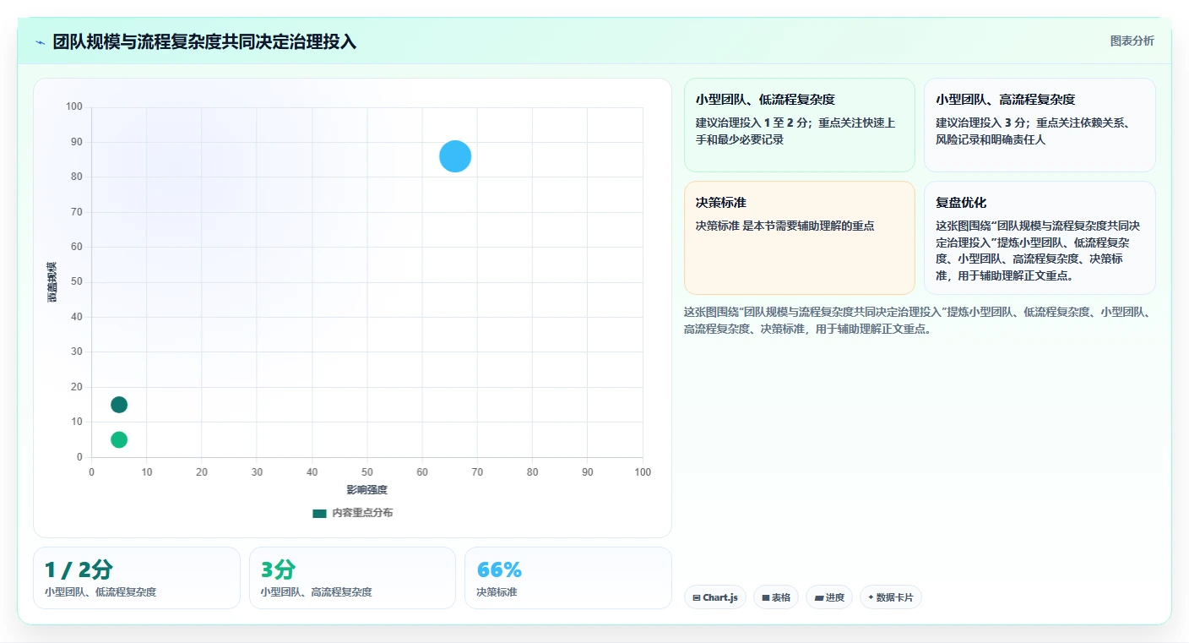Screen dimensions: 1189x643
Task: Click the large blue bubble data point
Action: (x=455, y=156)
